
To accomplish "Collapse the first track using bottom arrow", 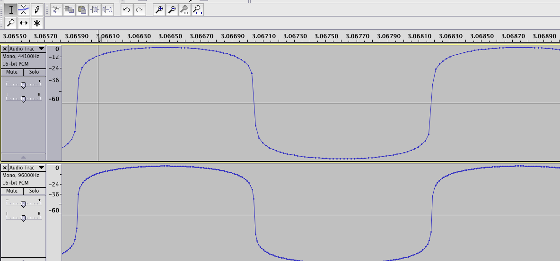I will click(x=23, y=157).
